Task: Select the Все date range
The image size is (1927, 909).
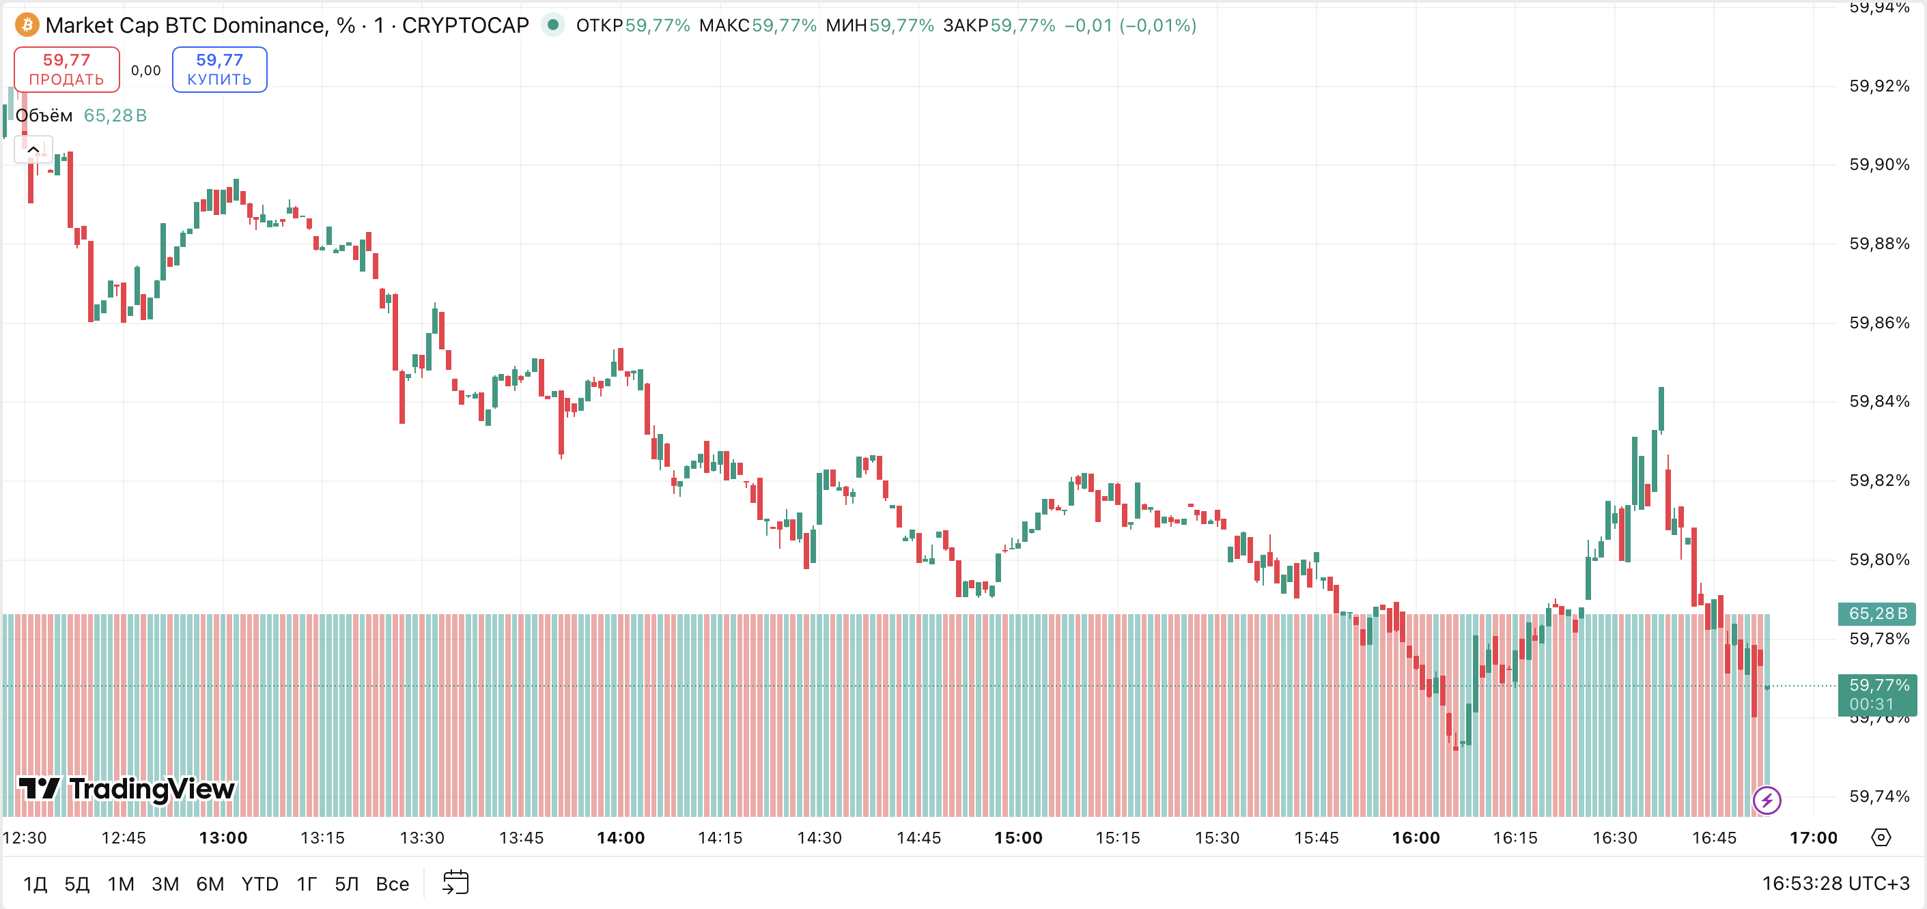Action: click(392, 883)
